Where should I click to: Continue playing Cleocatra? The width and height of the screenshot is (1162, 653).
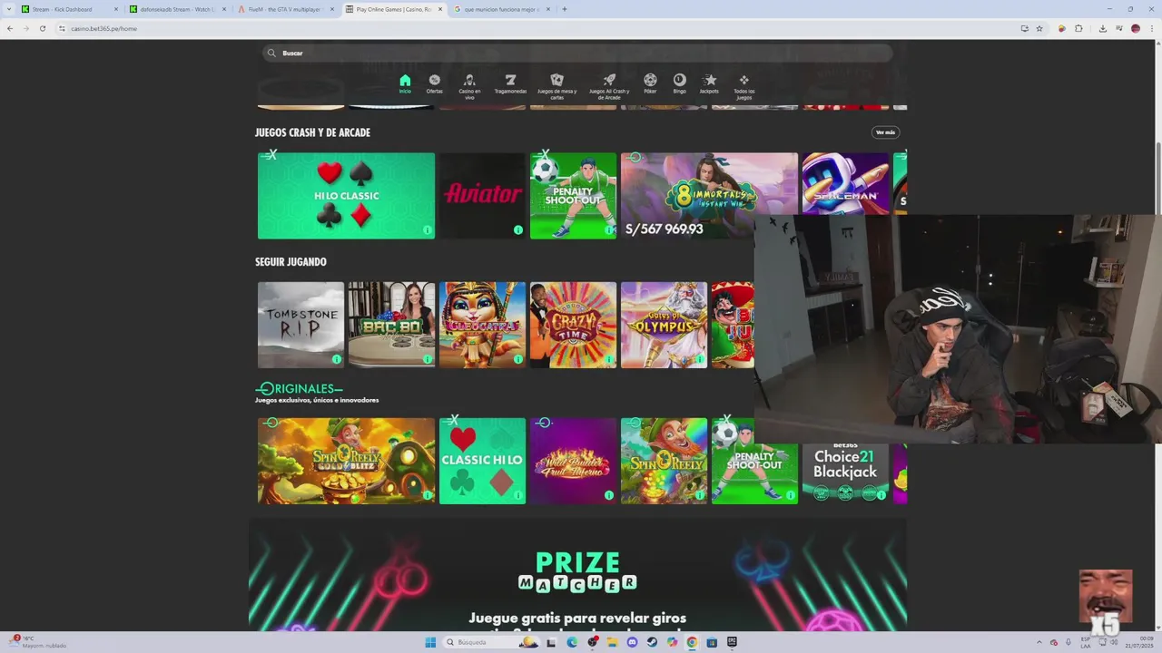482,325
